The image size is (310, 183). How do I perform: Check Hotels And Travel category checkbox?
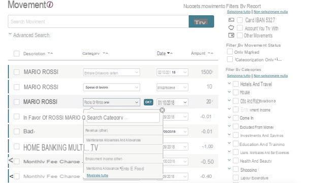[236, 84]
